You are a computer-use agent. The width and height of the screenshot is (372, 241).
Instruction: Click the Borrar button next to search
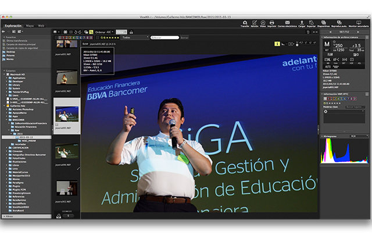[x=184, y=38]
